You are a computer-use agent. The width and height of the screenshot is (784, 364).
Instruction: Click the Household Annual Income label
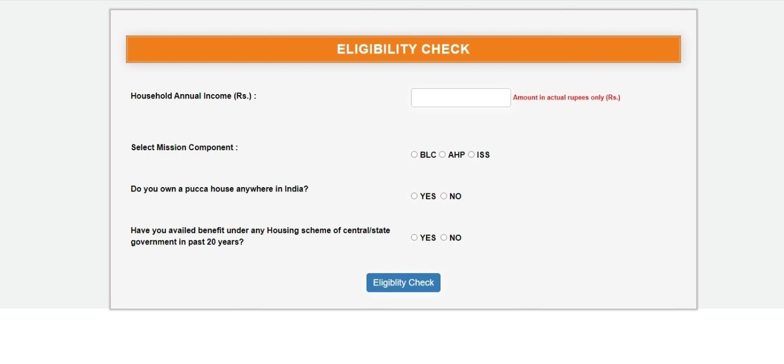(x=193, y=96)
